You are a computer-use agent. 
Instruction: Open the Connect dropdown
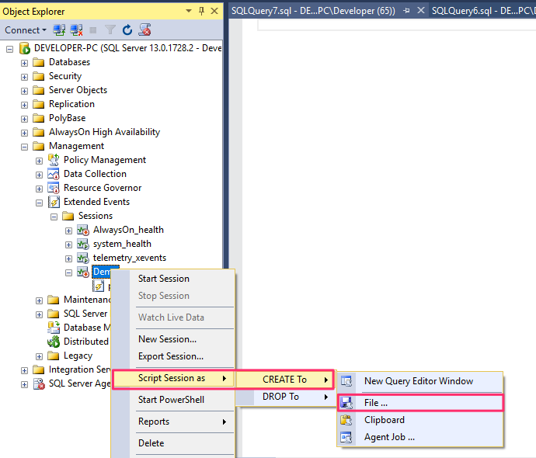coord(26,30)
